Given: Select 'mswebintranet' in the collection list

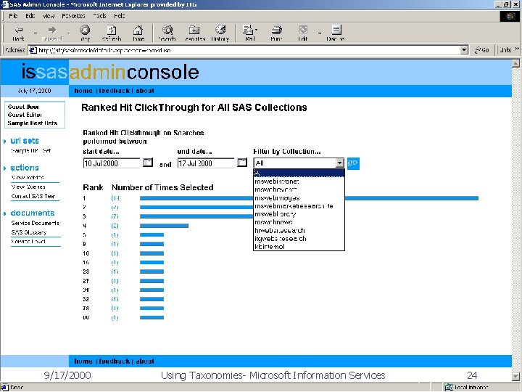Looking at the screenshot, I should [299, 181].
